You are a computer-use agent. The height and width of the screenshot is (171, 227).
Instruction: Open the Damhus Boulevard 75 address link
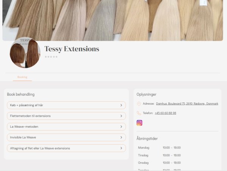187,104
